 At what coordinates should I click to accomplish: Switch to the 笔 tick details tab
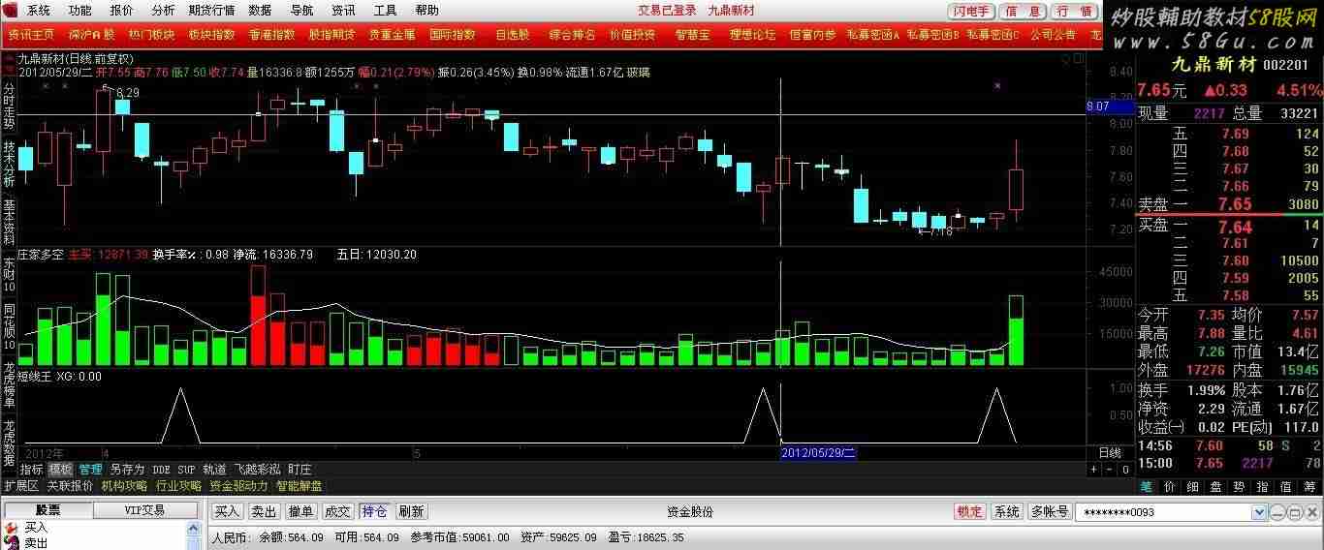coord(1146,486)
